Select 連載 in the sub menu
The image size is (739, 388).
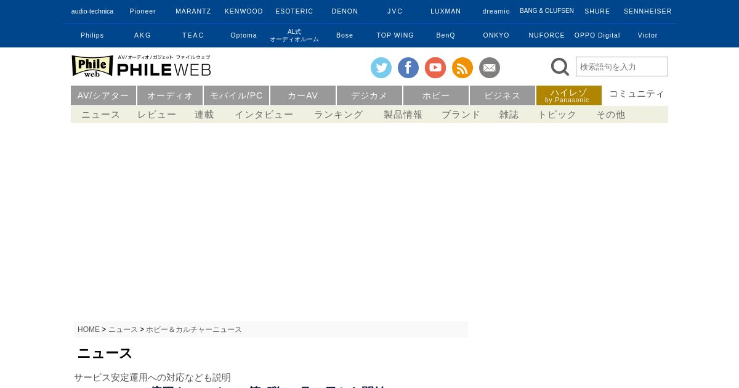[204, 115]
